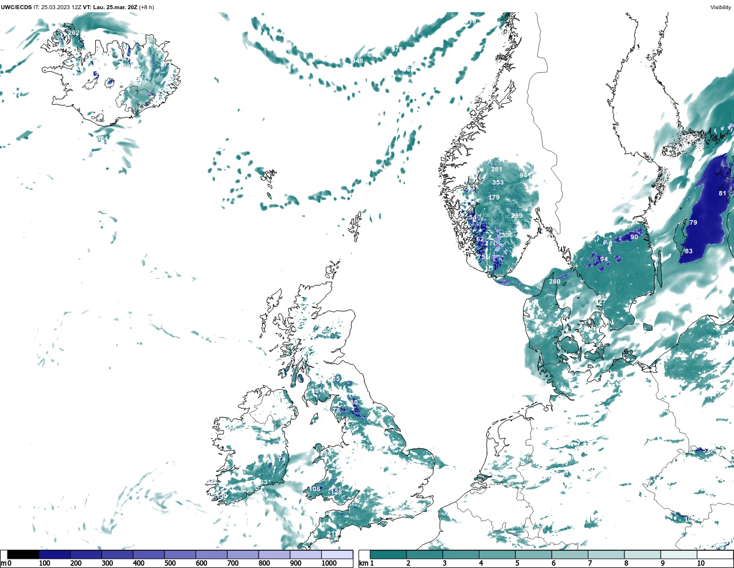Click the 600–700 m legend swatch
This screenshot has height=568, width=734.
211,555
